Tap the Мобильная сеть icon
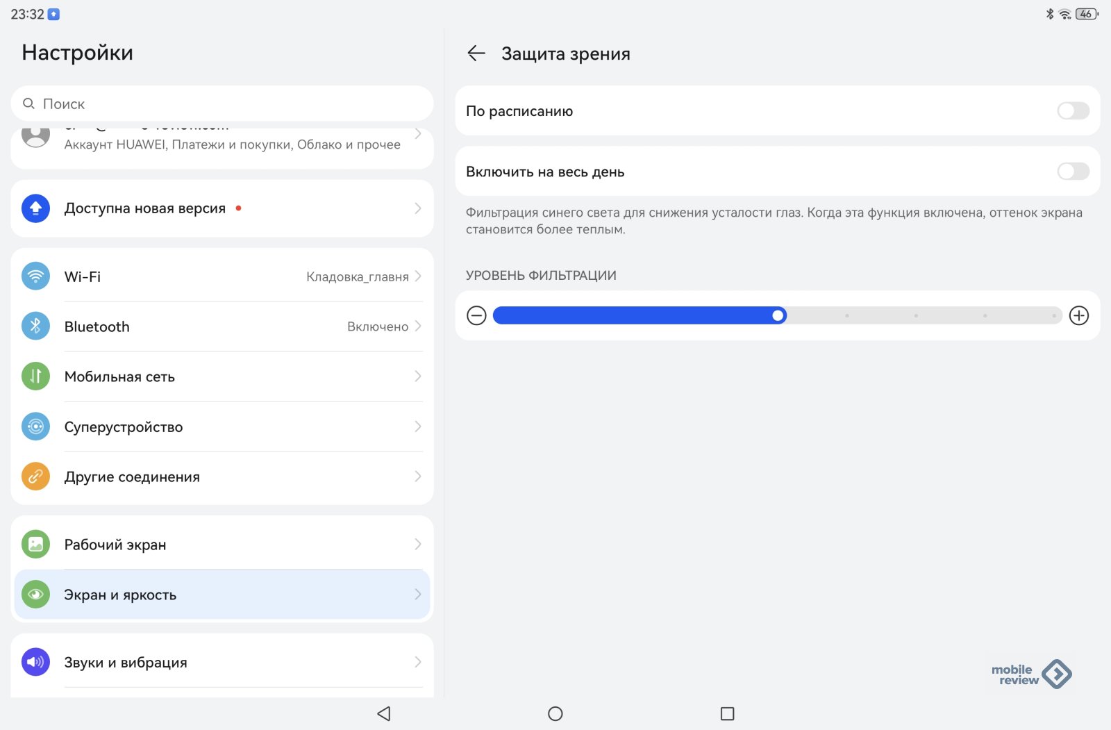Image resolution: width=1111 pixels, height=730 pixels. 35,376
